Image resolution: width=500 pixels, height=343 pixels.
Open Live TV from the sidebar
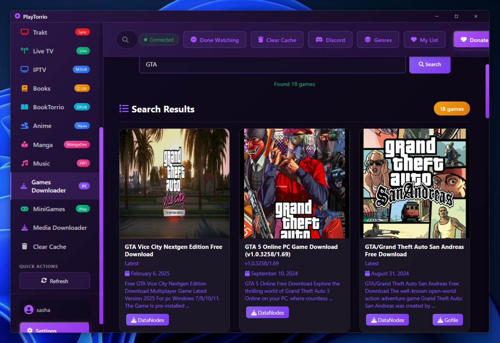(43, 51)
